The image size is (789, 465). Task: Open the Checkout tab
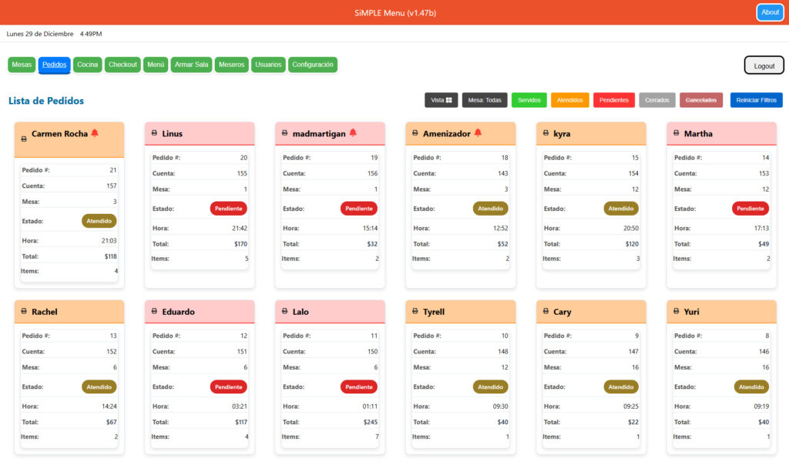[123, 65]
